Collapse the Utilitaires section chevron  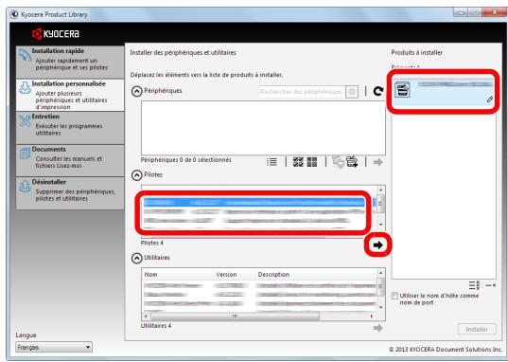click(137, 258)
